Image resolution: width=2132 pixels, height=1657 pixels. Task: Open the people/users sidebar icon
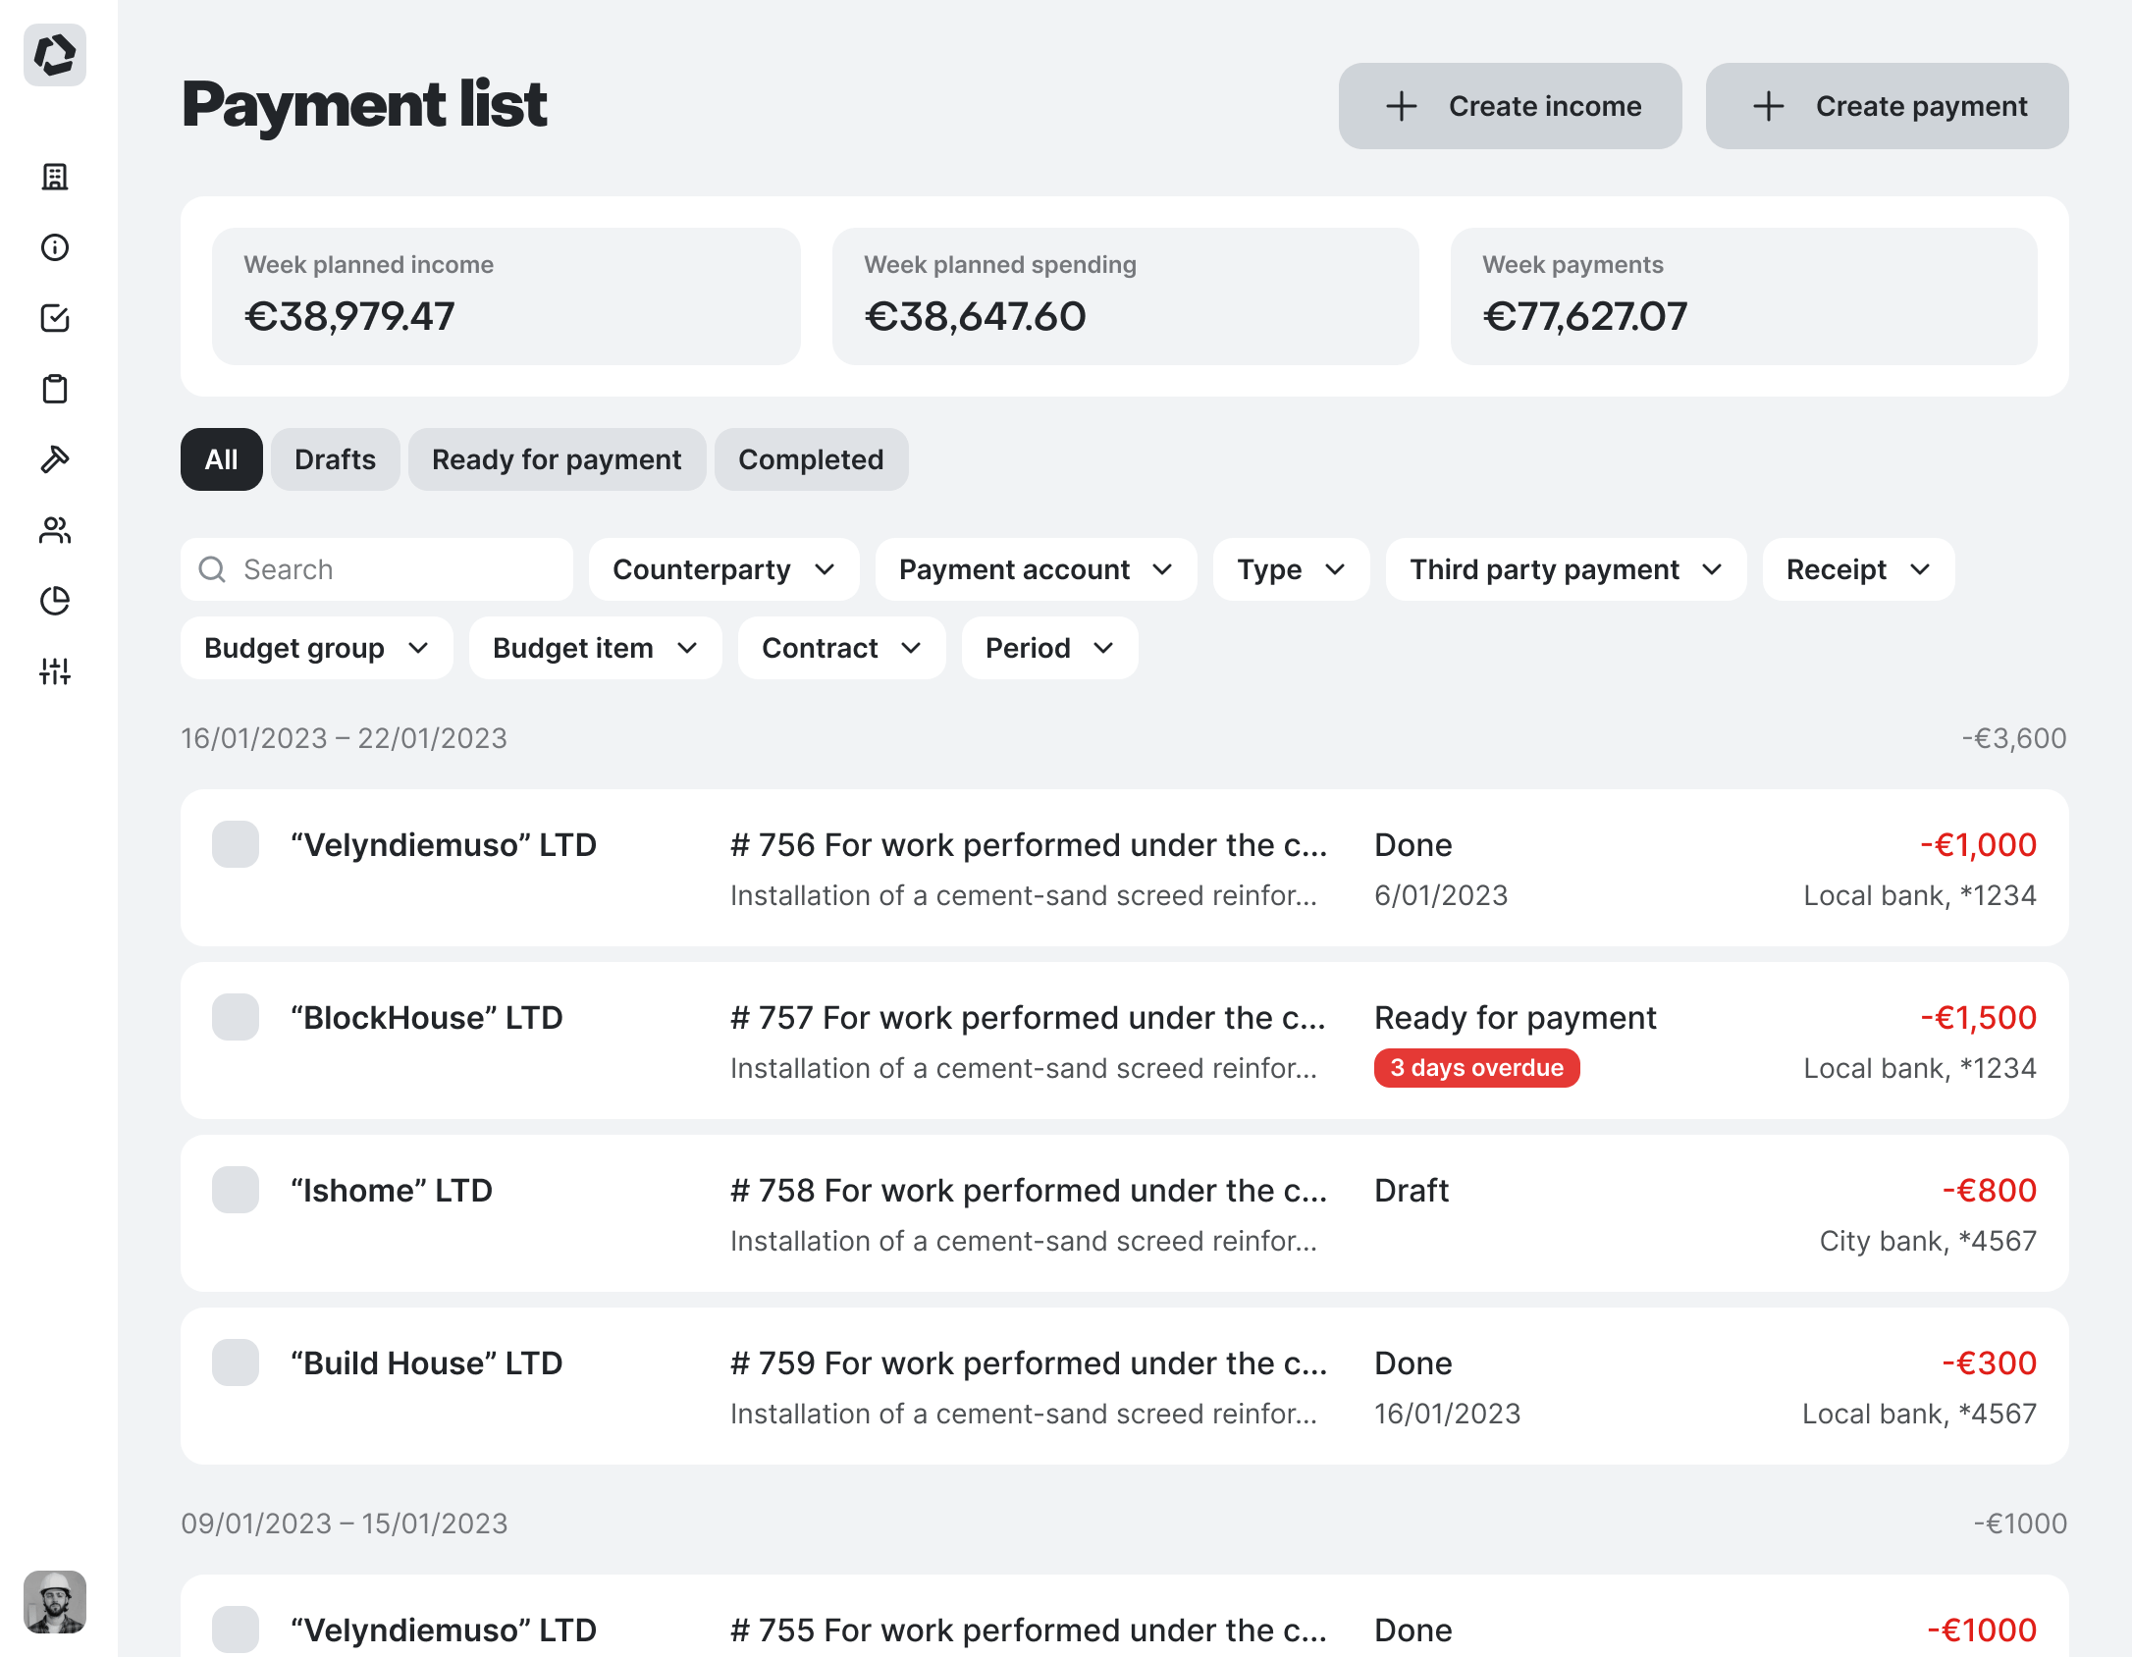pyautogui.click(x=55, y=530)
